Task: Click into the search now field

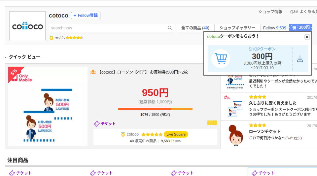Action: (x=108, y=28)
